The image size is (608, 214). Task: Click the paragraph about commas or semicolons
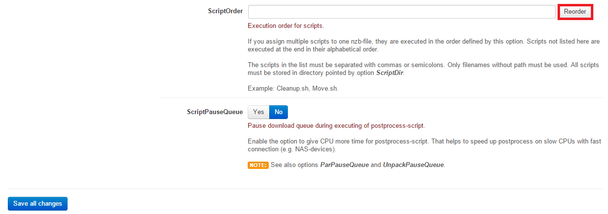(x=423, y=65)
